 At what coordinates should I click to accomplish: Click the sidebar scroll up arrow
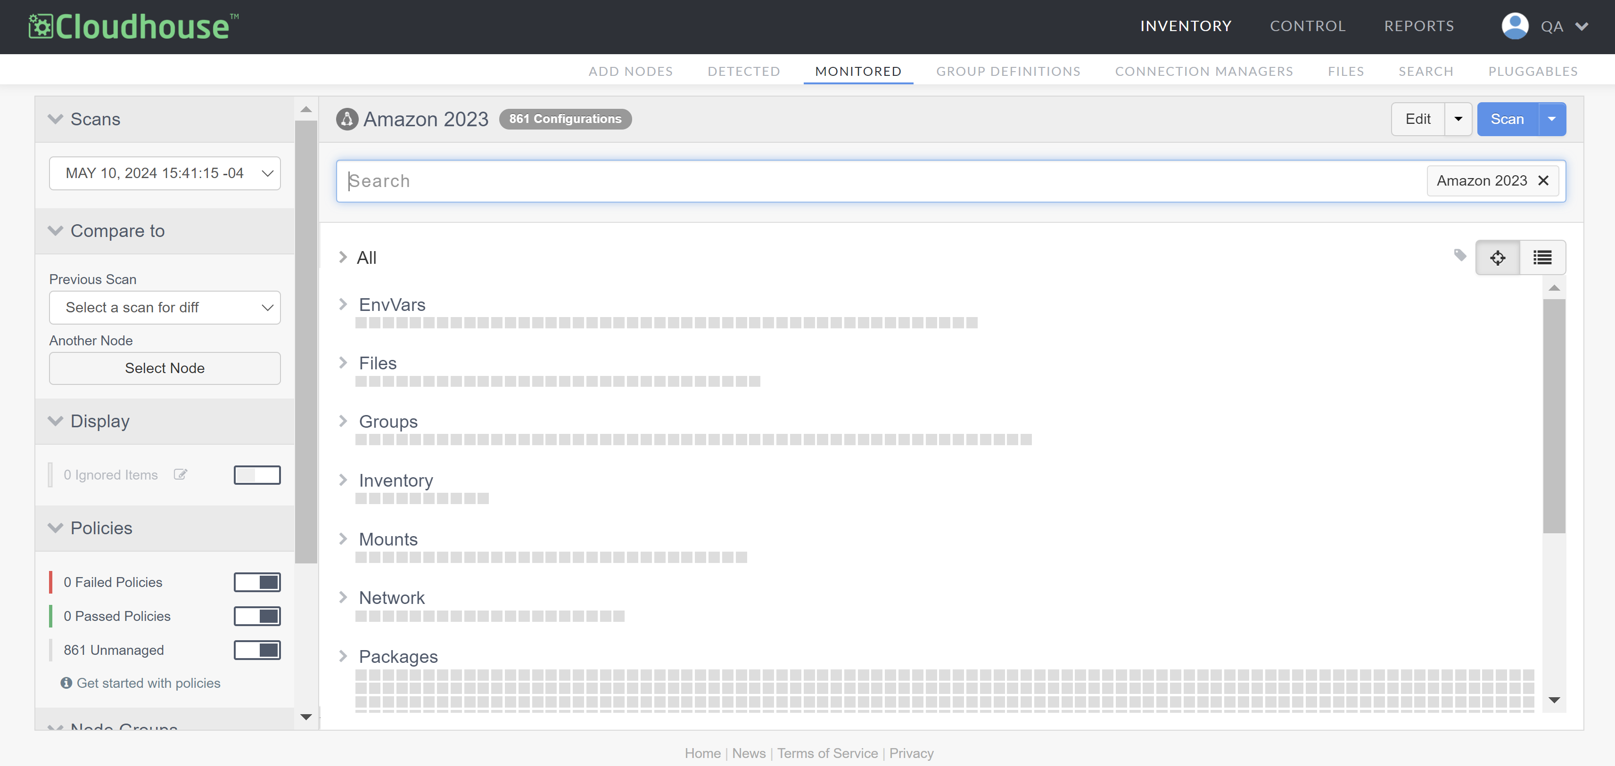pyautogui.click(x=306, y=110)
